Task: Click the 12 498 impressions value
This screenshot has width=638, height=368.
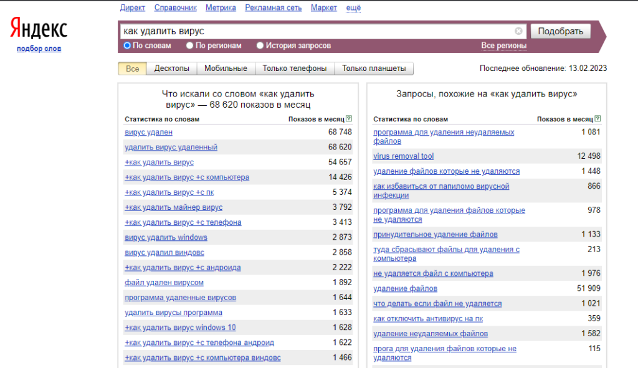Action: (588, 156)
